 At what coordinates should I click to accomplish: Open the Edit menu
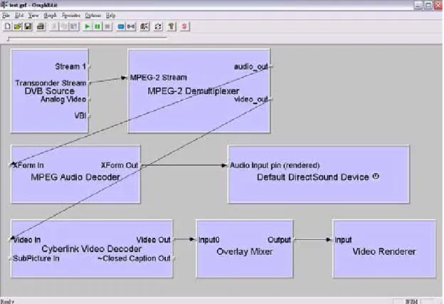click(19, 15)
